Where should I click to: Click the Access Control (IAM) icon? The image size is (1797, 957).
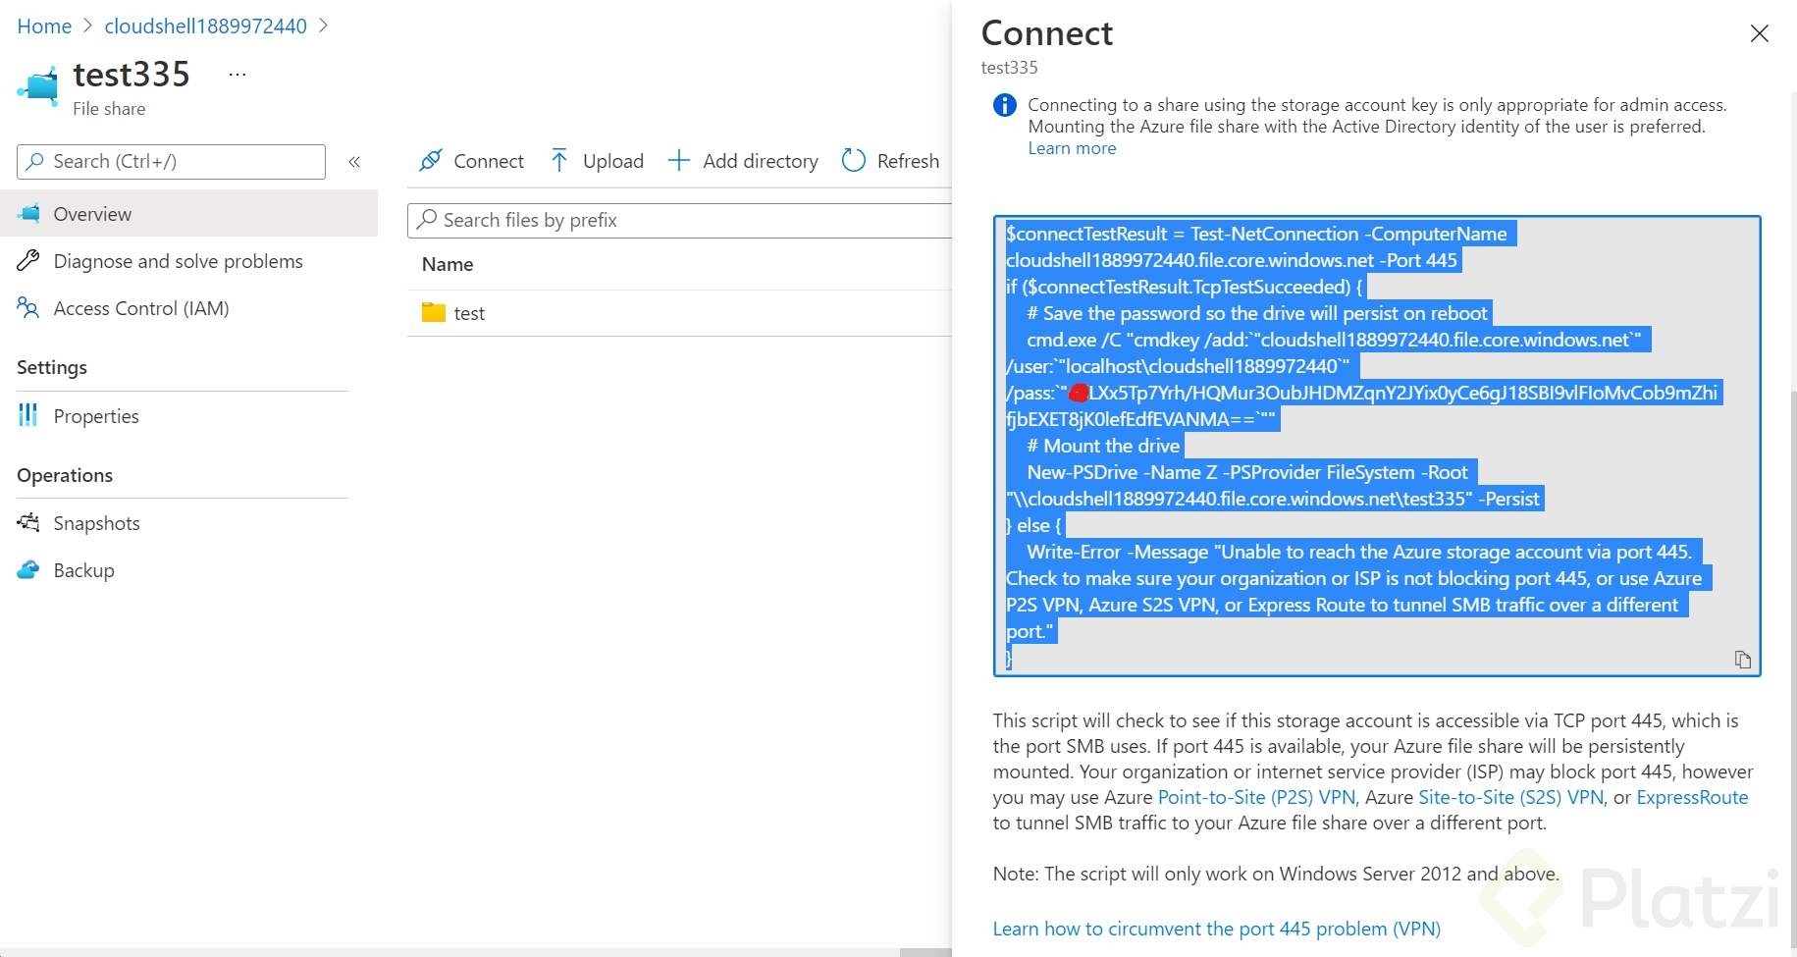click(x=27, y=307)
